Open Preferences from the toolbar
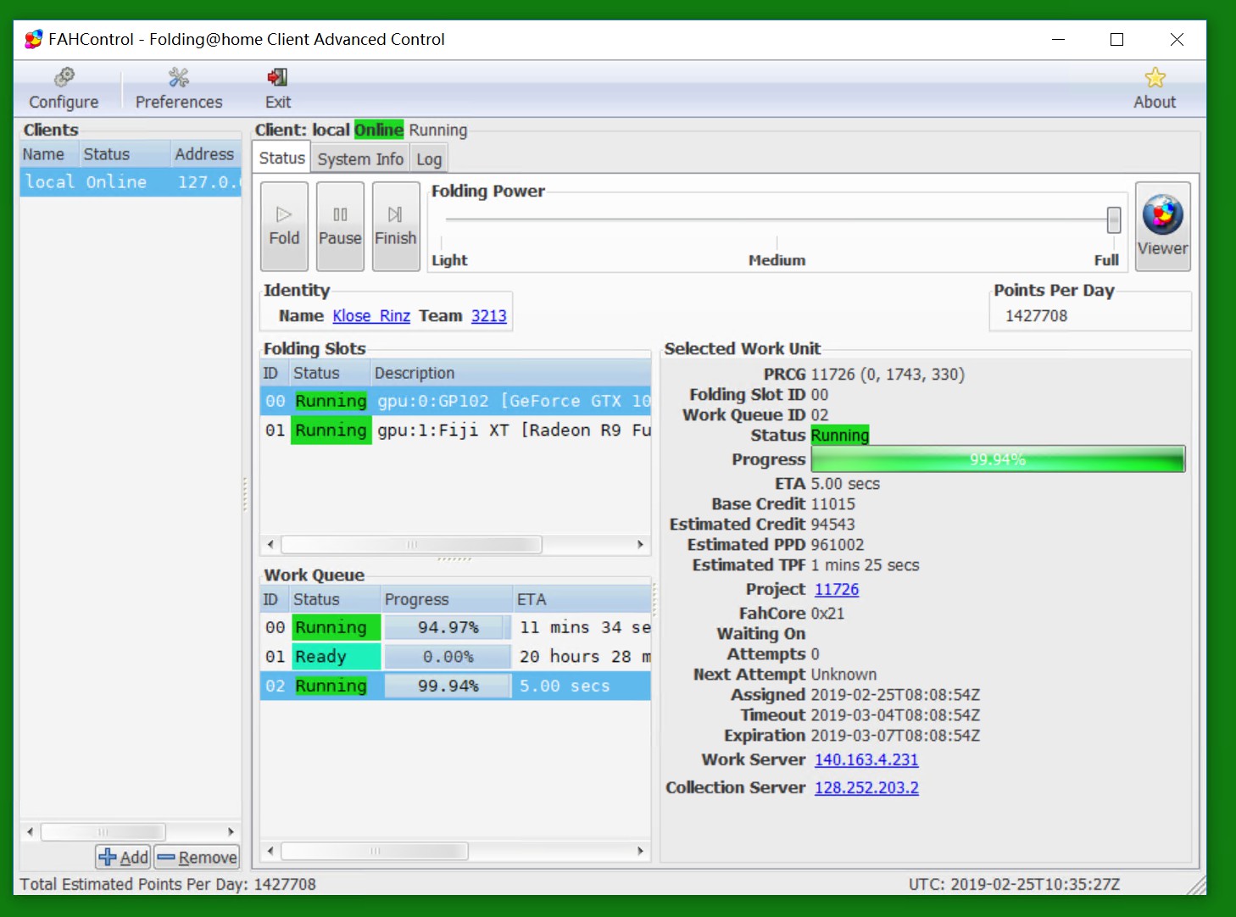Image resolution: width=1236 pixels, height=917 pixels. 179,89
